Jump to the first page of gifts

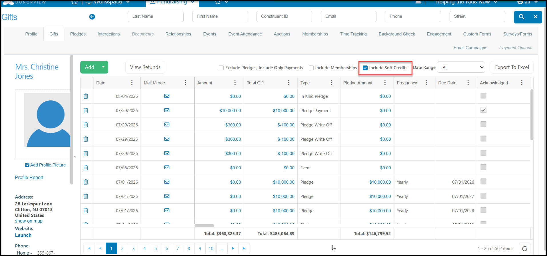pos(89,248)
